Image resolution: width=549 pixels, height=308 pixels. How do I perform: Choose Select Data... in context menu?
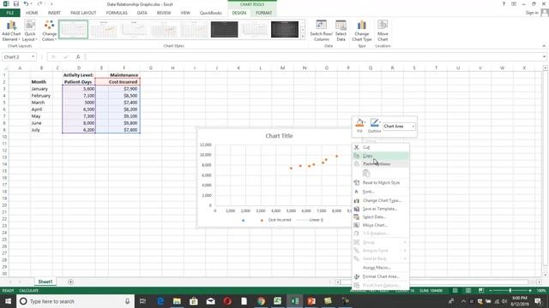(381, 216)
